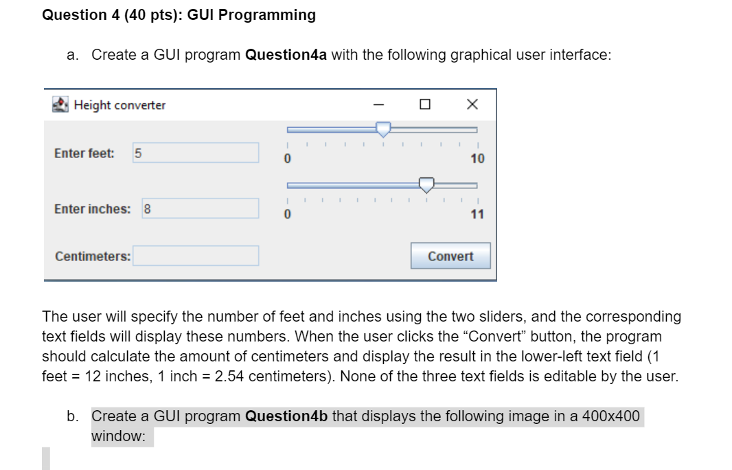This screenshot has height=470, width=732.
Task: Click the Enter feet text field
Action: tap(196, 153)
